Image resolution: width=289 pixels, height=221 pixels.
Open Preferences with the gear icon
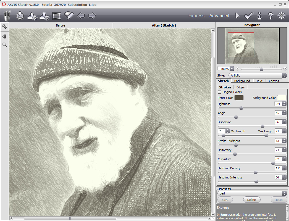pos(281,16)
